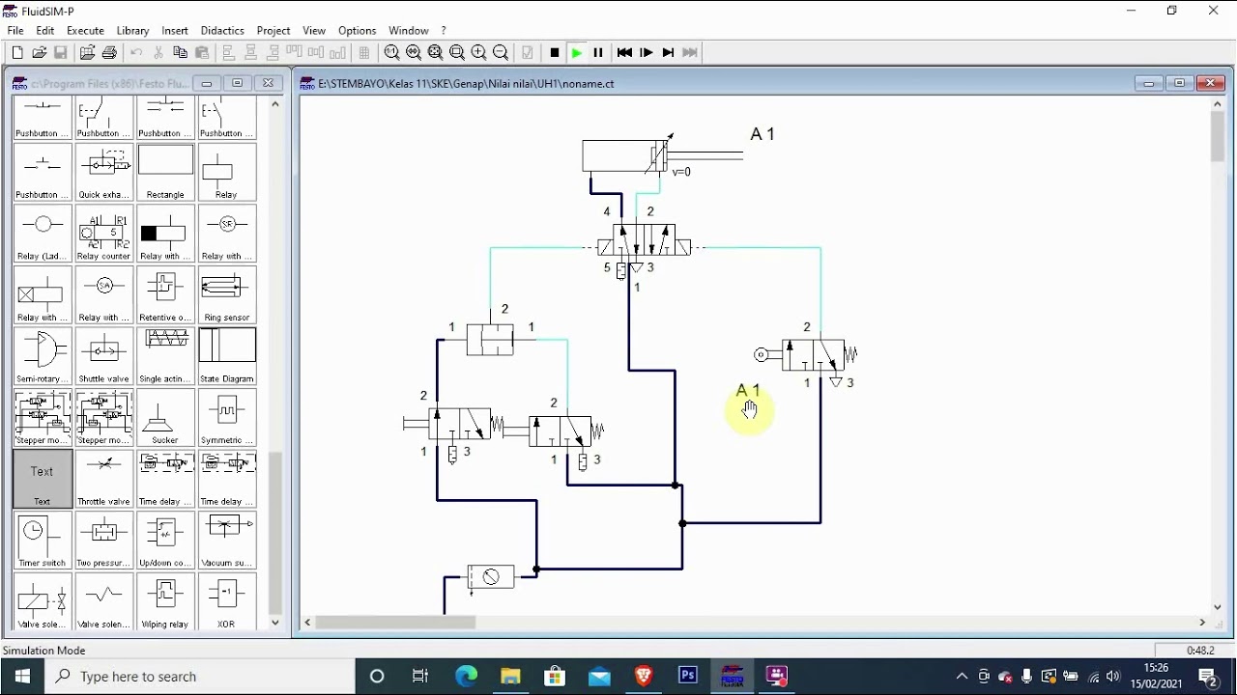Click the Print icon in toolbar
Image resolution: width=1237 pixels, height=695 pixels.
109,53
